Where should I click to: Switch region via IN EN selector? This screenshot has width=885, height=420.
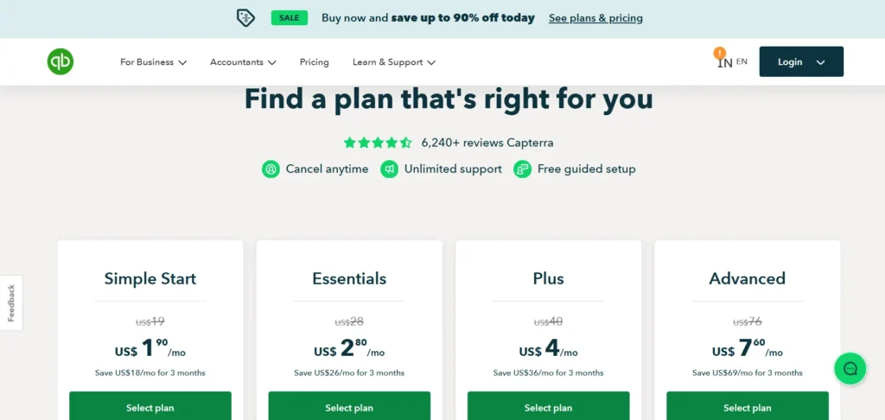(x=732, y=62)
